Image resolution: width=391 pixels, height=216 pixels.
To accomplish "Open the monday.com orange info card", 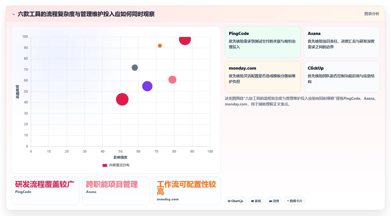I will point(263,77).
